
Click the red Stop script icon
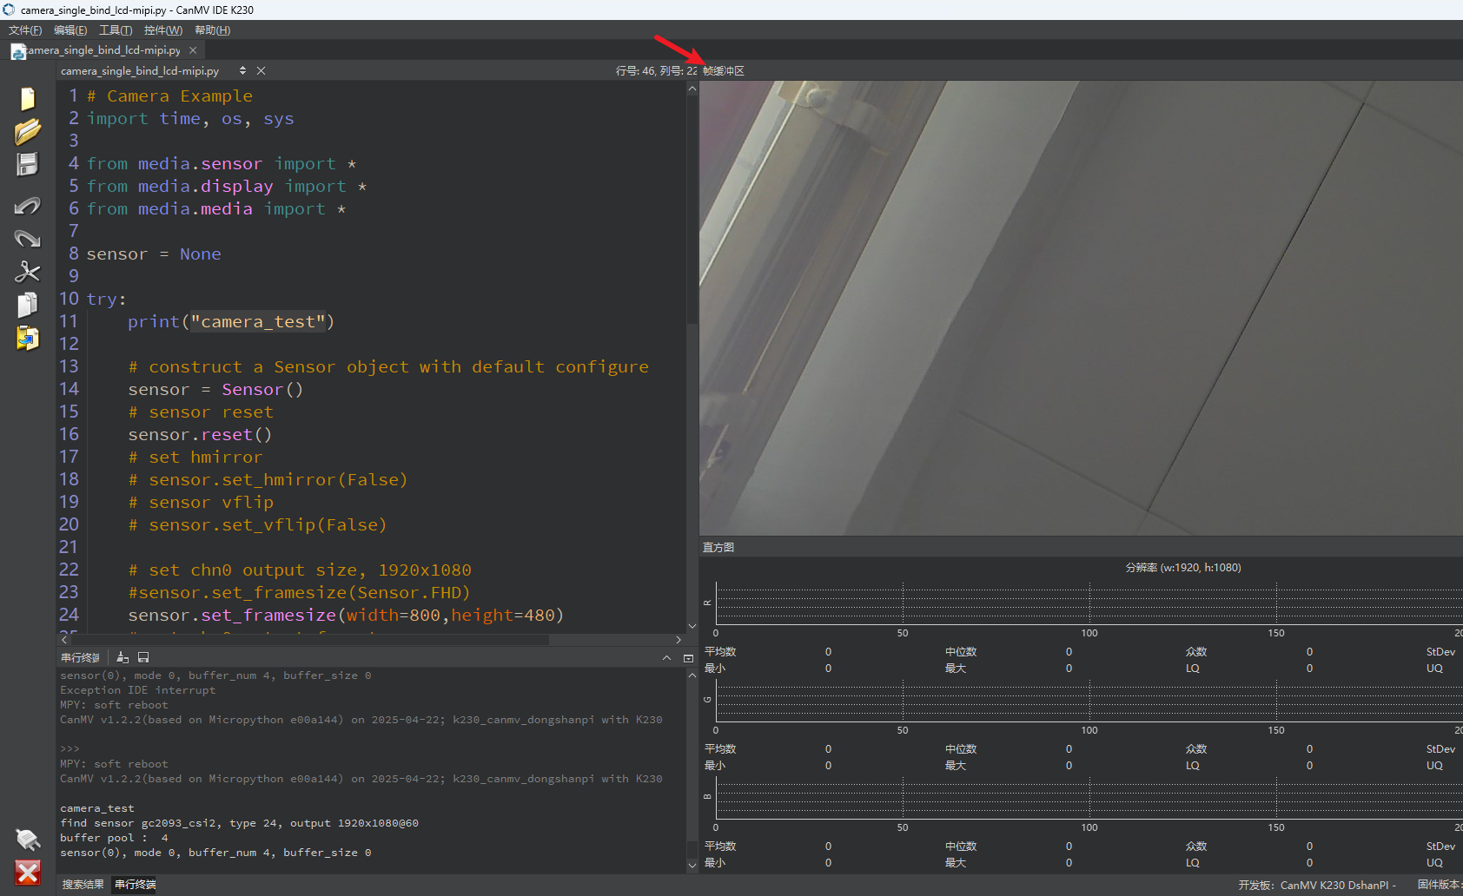coord(28,873)
